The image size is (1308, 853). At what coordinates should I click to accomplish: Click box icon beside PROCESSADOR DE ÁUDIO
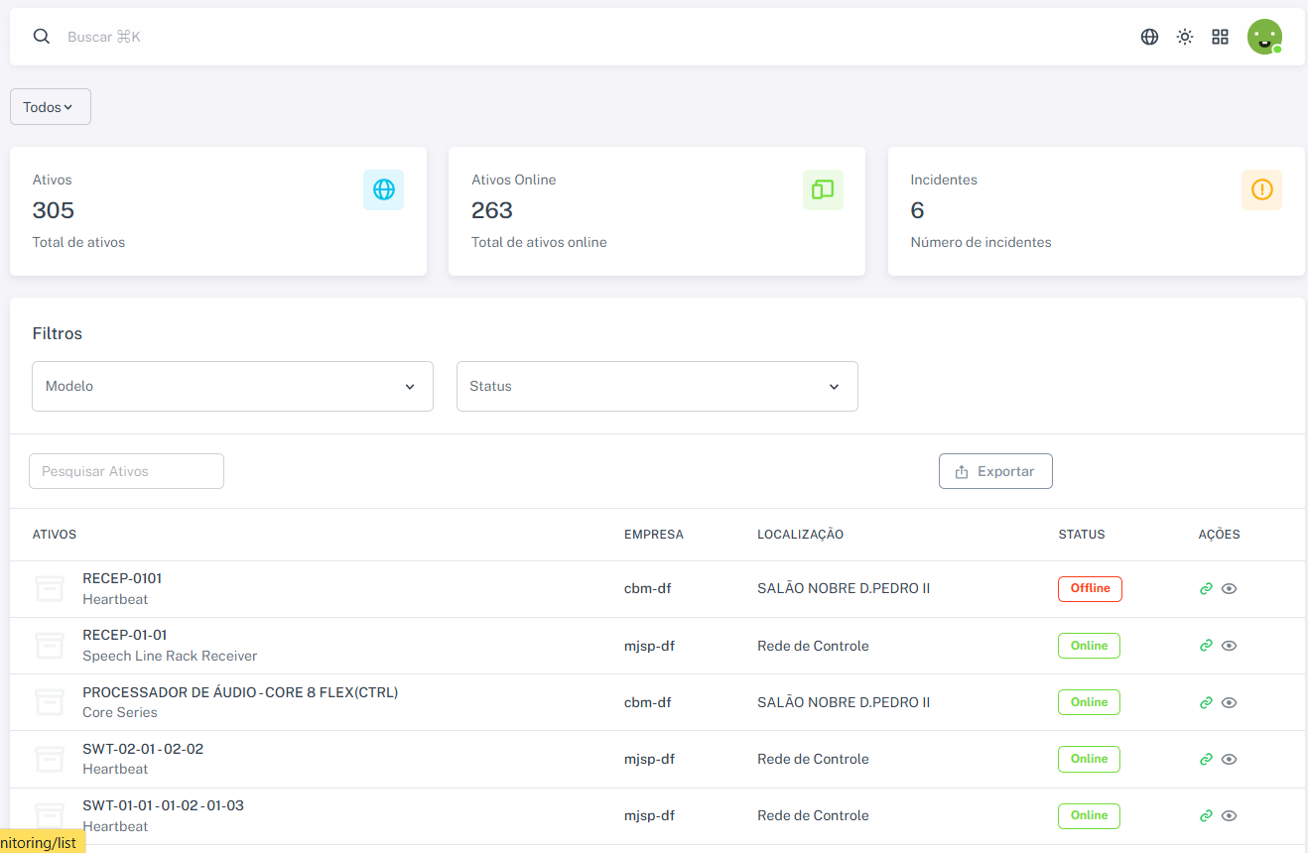tap(50, 702)
